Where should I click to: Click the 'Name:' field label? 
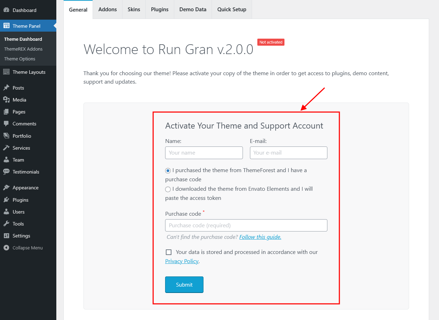[x=173, y=141]
